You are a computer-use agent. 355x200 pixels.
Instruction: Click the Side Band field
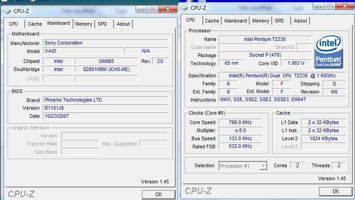click(80, 152)
